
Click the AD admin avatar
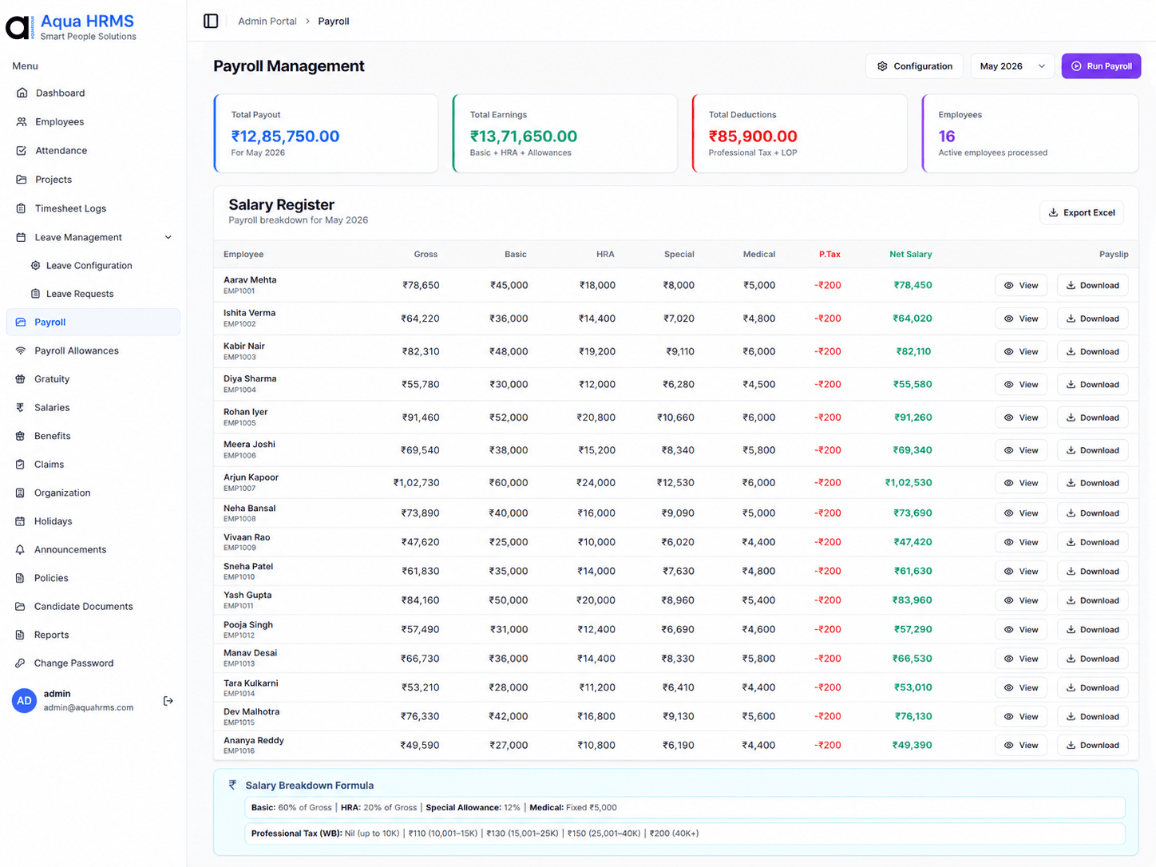(25, 700)
